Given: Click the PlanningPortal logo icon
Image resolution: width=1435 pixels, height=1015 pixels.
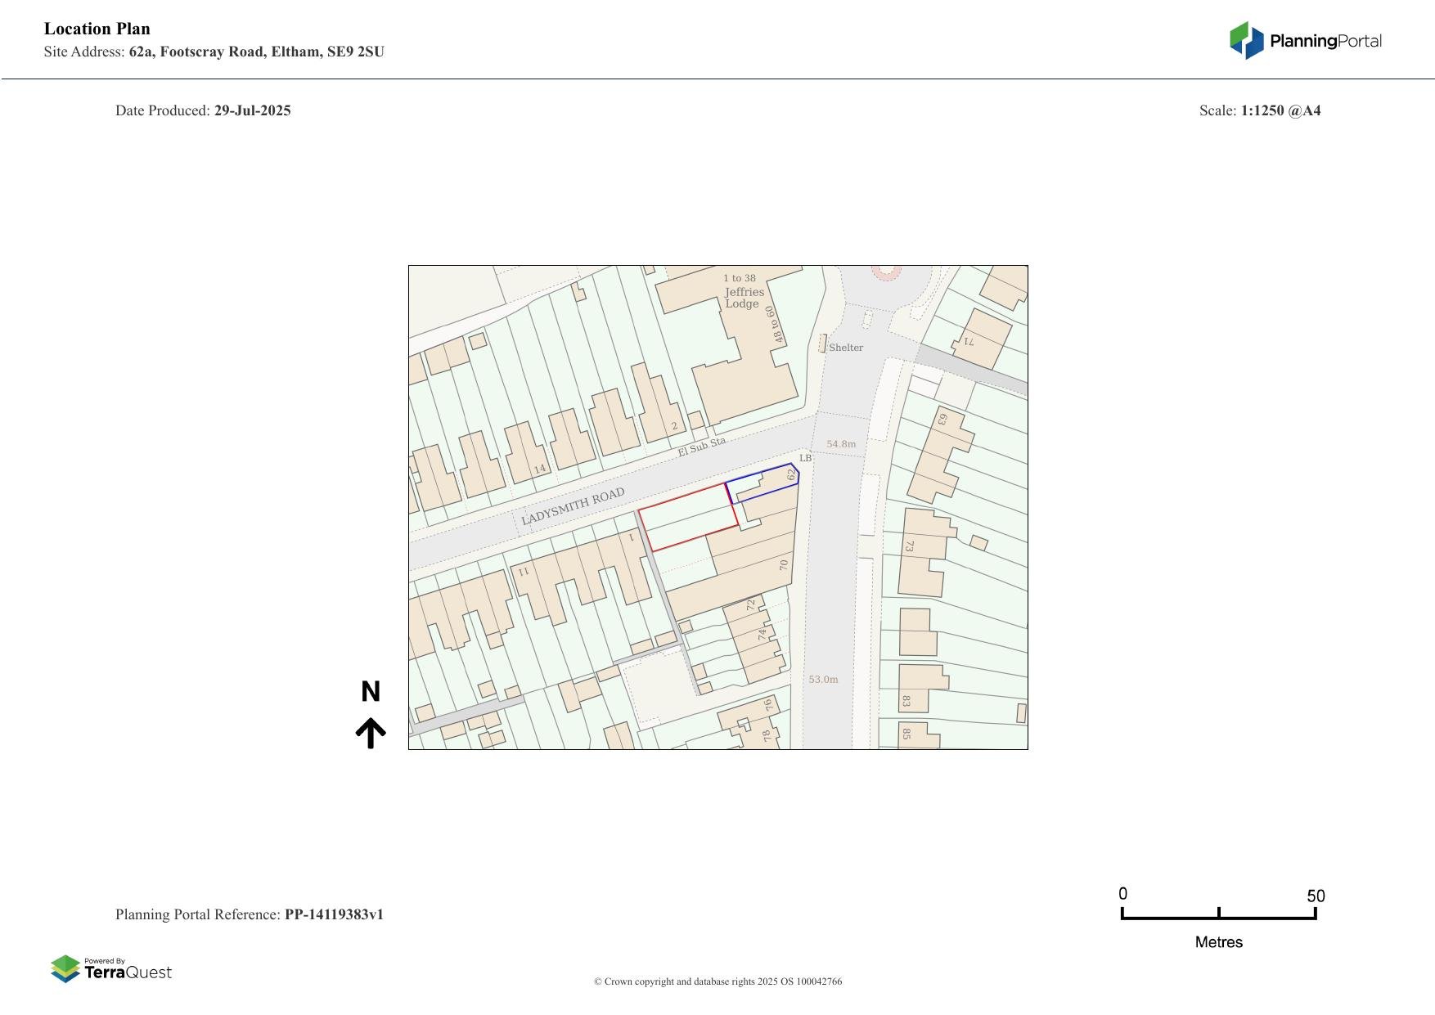Looking at the screenshot, I should 1246,40.
